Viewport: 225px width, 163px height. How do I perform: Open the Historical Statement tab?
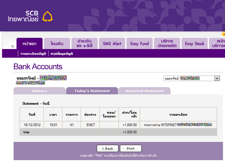tap(144, 91)
